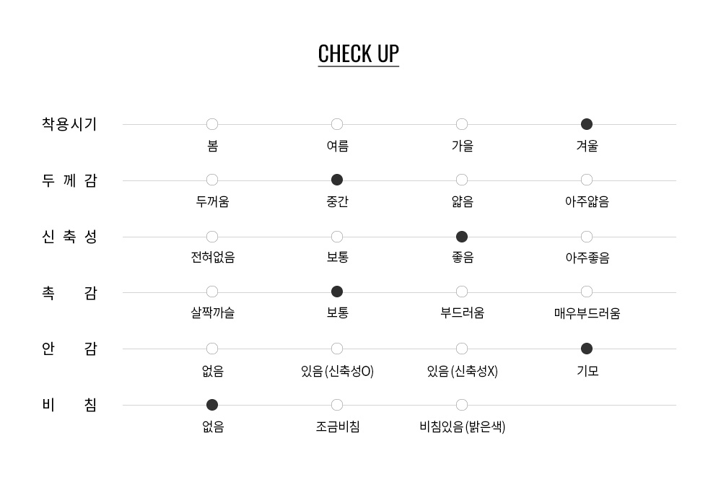Choose 아주좋음 elasticity radio circle
721x477 pixels.
tap(587, 237)
